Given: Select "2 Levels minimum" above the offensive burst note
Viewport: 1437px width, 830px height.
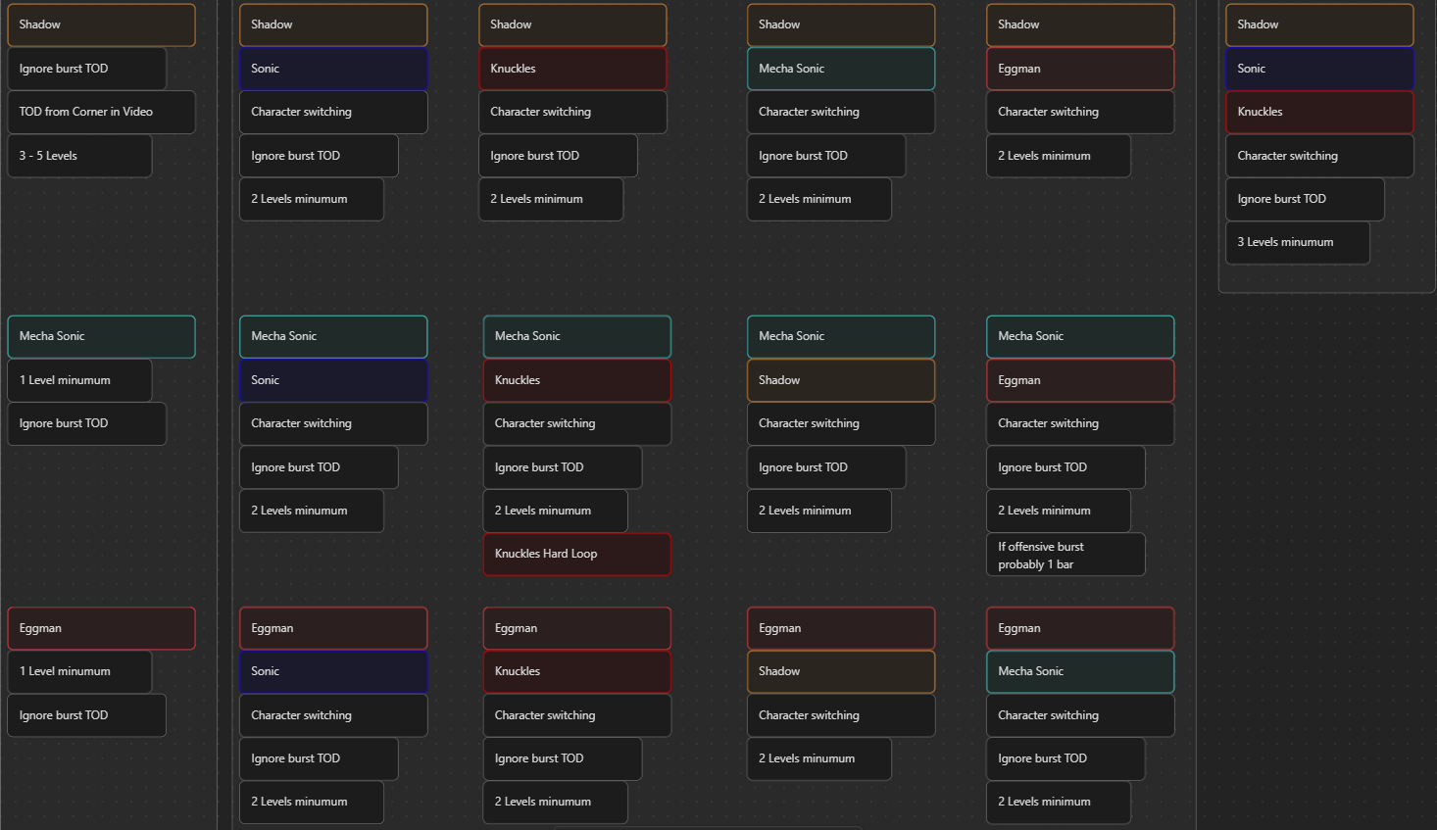Looking at the screenshot, I should click(1058, 511).
